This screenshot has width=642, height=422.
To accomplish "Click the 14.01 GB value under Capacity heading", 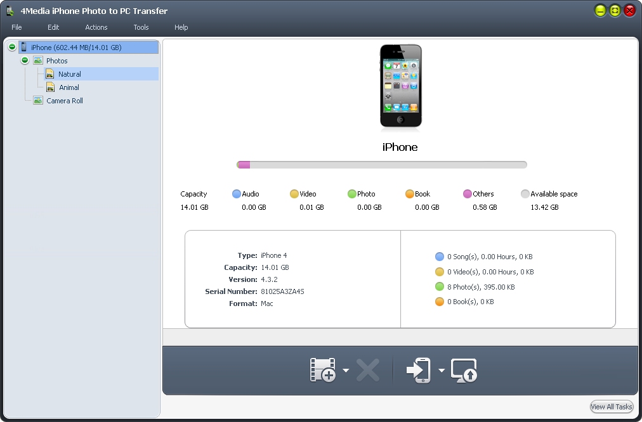I will [195, 207].
